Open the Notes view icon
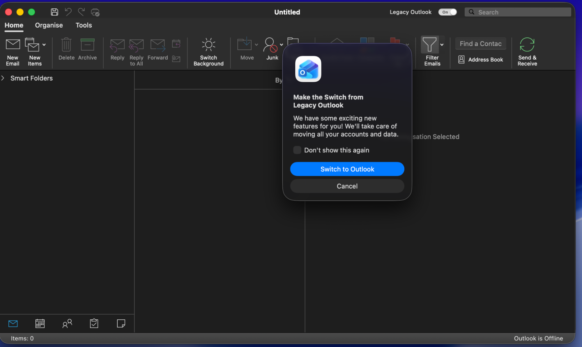Screen dimensions: 582x347 (x=121, y=323)
